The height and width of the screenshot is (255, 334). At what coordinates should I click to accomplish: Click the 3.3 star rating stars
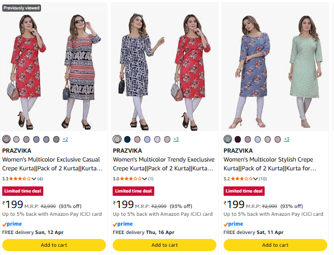pos(20,179)
